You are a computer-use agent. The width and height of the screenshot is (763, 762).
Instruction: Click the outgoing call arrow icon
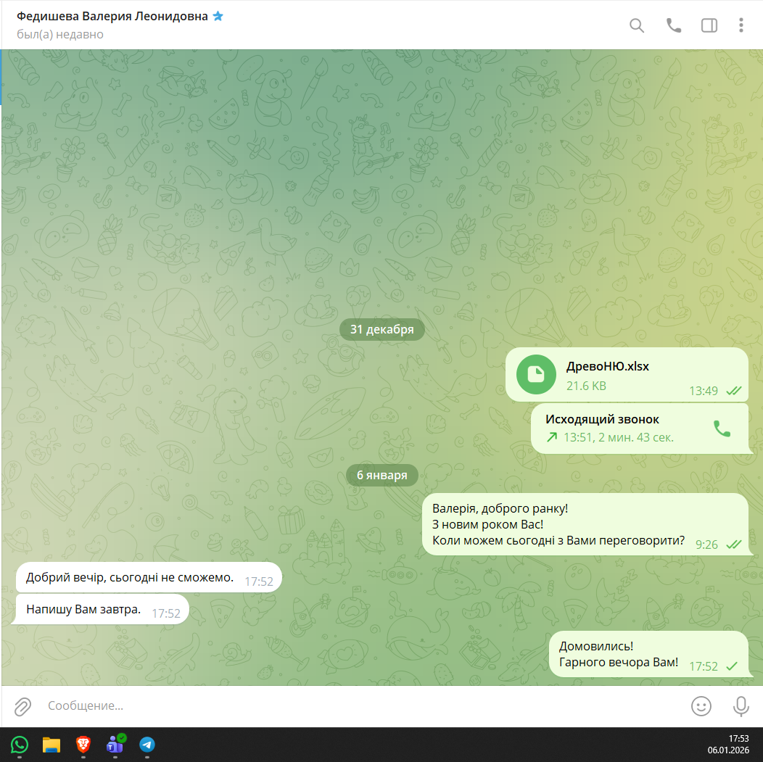pos(551,437)
